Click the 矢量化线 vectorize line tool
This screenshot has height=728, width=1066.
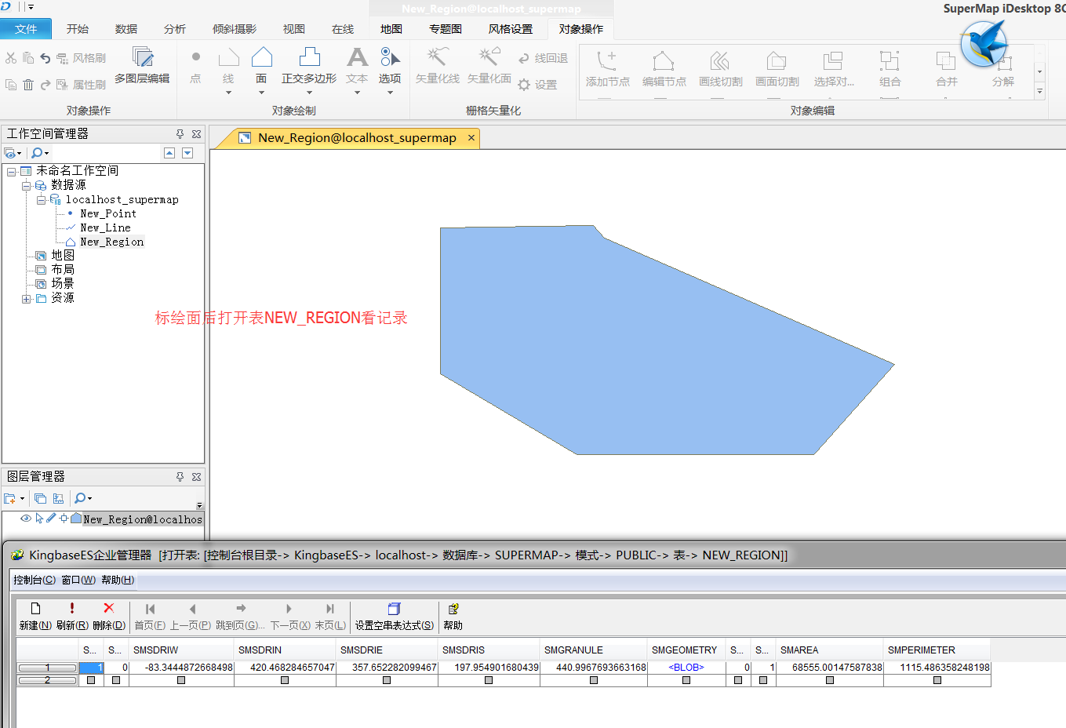pyautogui.click(x=438, y=65)
